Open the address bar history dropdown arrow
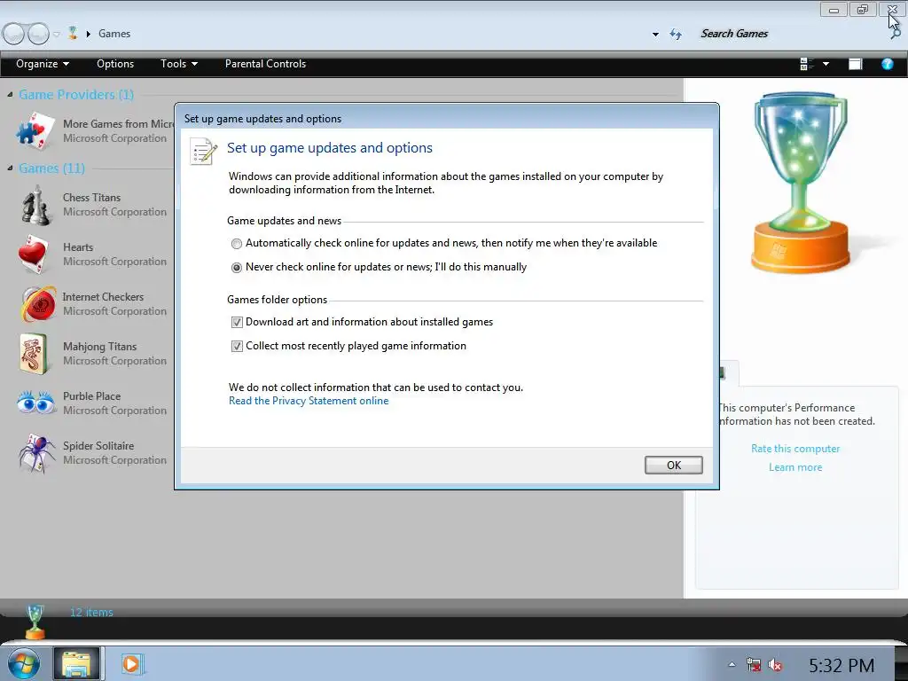The width and height of the screenshot is (908, 681). click(x=655, y=35)
